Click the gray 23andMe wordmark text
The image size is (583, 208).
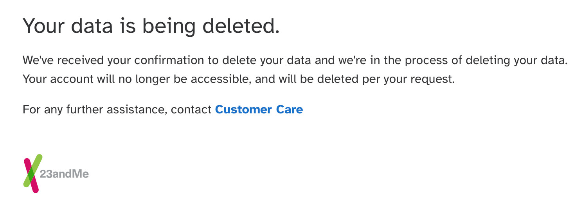[x=64, y=174]
